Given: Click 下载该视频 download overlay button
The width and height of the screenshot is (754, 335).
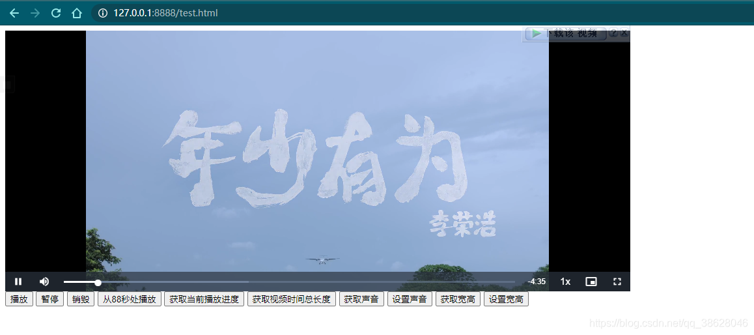Looking at the screenshot, I should pyautogui.click(x=565, y=34).
